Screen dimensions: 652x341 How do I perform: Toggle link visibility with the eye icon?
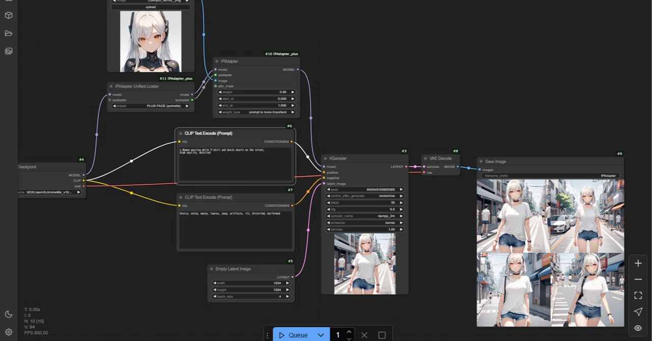(638, 328)
